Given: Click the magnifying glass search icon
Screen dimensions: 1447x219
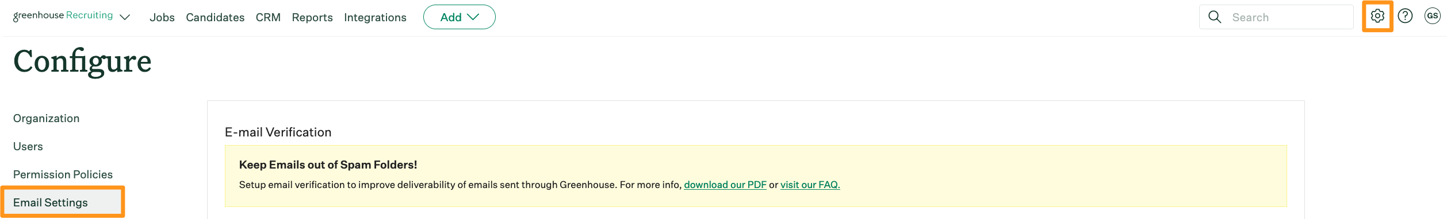Looking at the screenshot, I should (1215, 17).
